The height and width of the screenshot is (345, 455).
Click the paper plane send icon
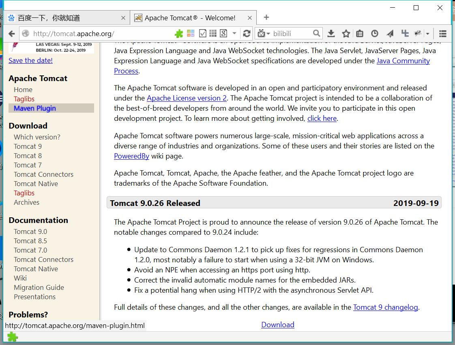pos(390,33)
